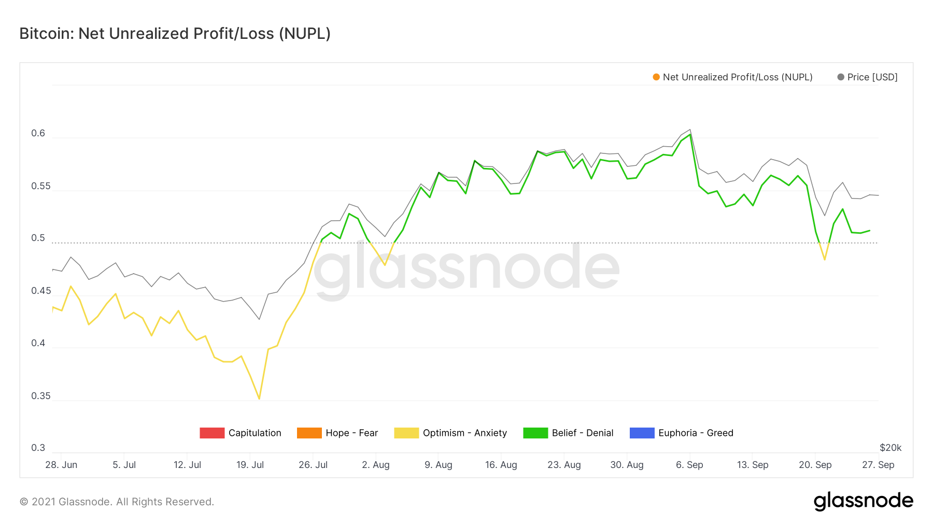
Task: Click the blue Euphoria - Greed swatch
Action: [642, 433]
